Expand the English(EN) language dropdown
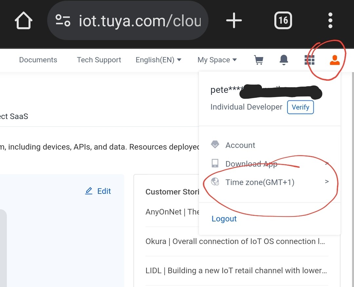The image size is (354, 287). [x=158, y=60]
